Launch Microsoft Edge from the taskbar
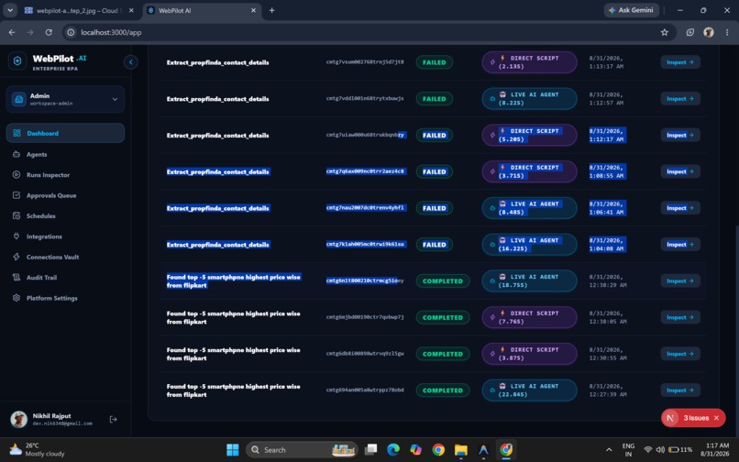This screenshot has height=462, width=739. [393, 450]
